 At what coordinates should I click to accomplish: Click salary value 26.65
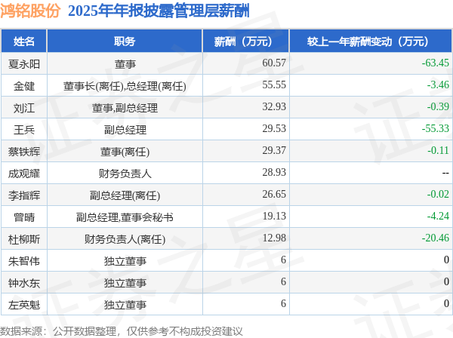point(274,194)
